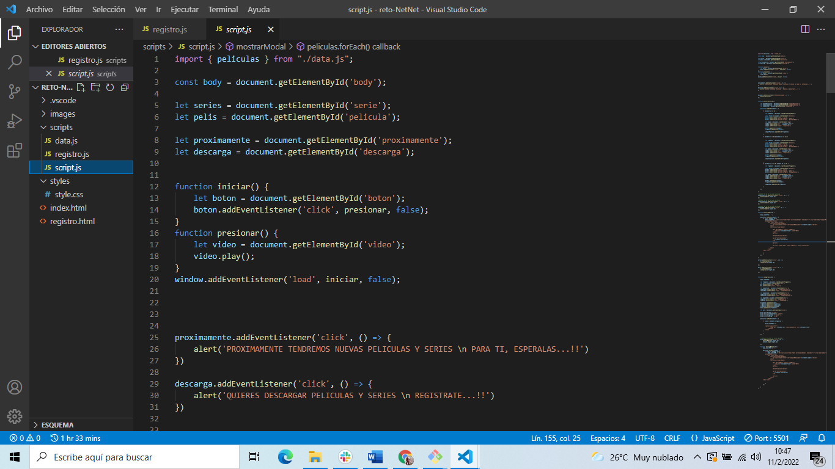Open the Explorer more actions ellipsis

[x=119, y=29]
